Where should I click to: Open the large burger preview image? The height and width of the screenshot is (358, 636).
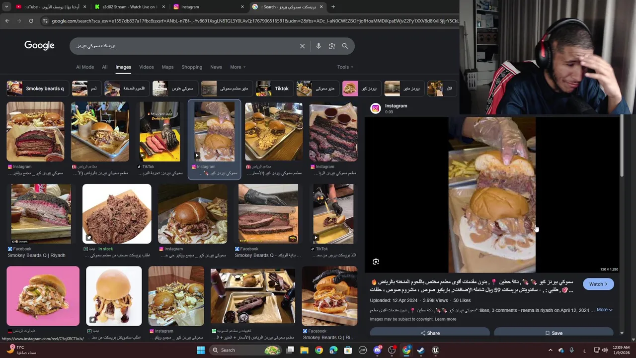(x=492, y=195)
